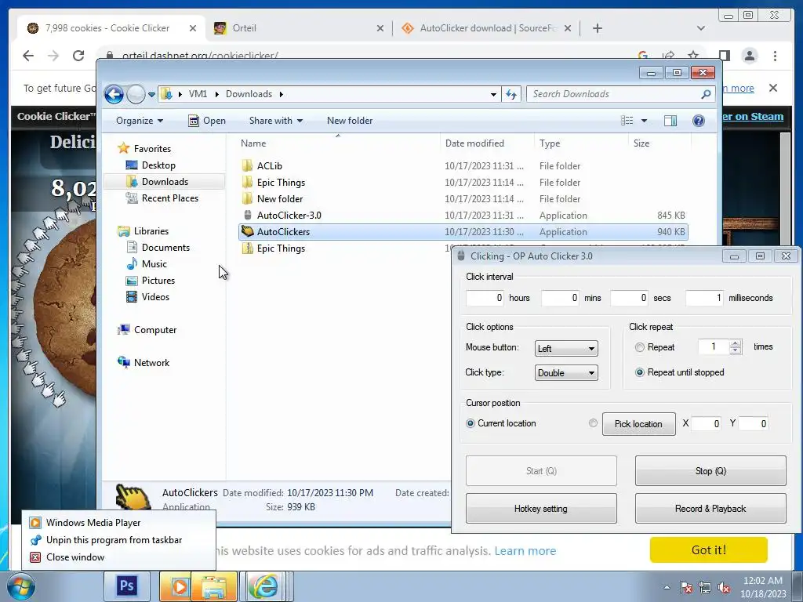Screen dimensions: 803x602
Task: Open recent pages dropdown arrow
Action: [x=151, y=95]
